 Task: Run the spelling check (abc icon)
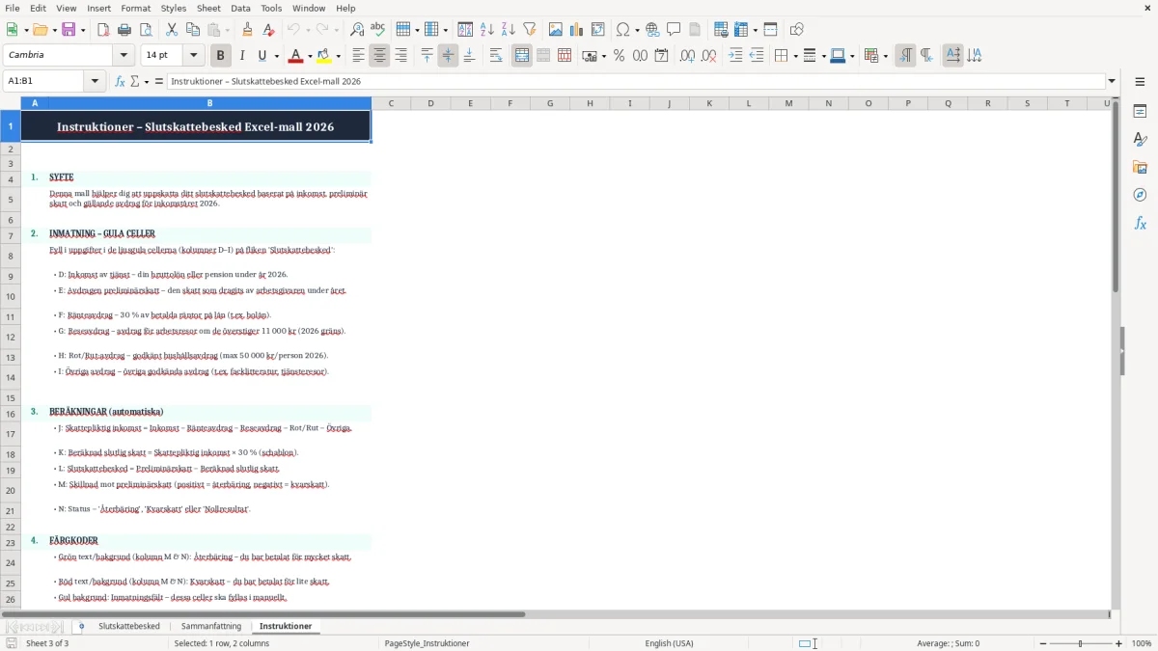(378, 30)
